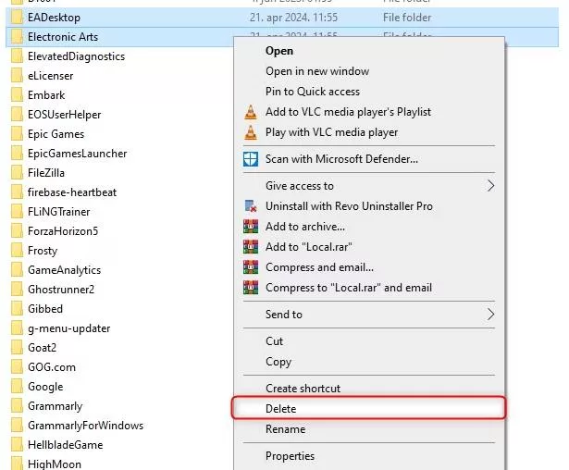Click WinRAR icon beside Compress and email
The width and height of the screenshot is (569, 470).
251,267
